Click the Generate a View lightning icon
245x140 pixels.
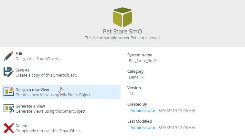click(x=9, y=108)
